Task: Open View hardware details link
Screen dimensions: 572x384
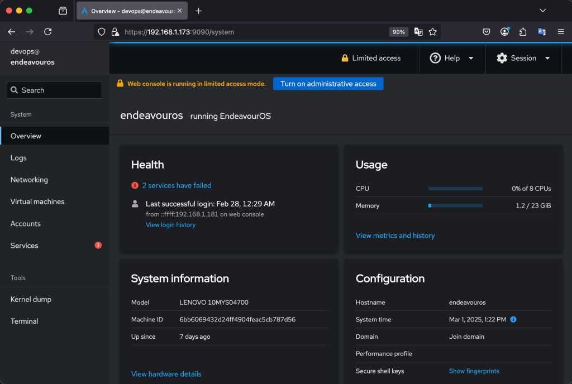Action: [166, 374]
